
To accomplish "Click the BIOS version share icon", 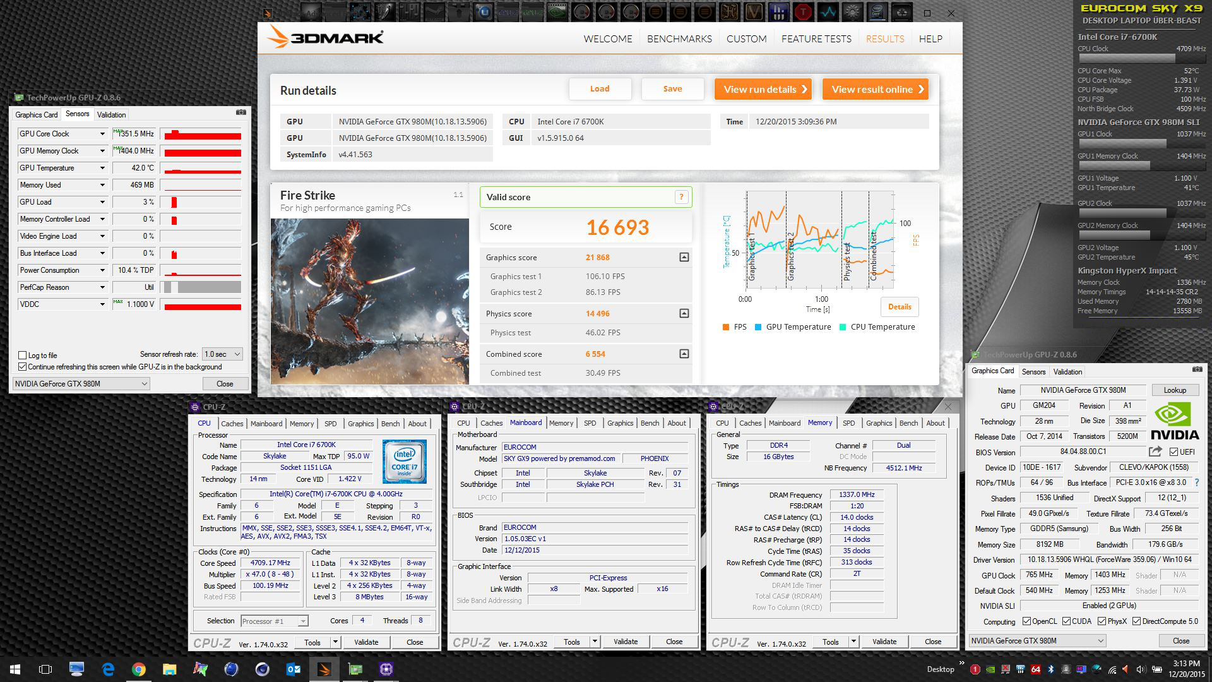I will (1155, 452).
